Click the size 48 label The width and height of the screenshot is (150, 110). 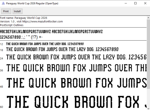[x=1, y=87]
